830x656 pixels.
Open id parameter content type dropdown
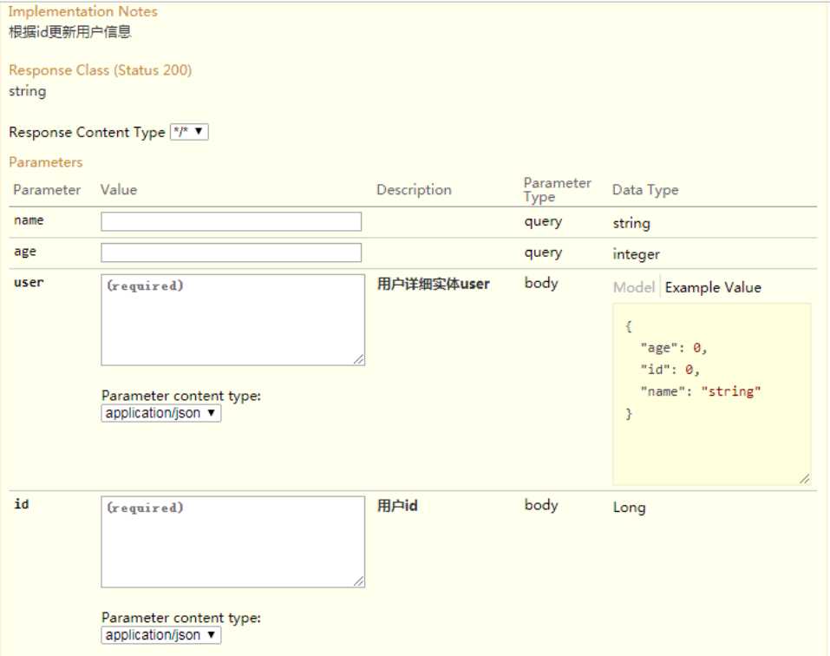pyautogui.click(x=161, y=635)
